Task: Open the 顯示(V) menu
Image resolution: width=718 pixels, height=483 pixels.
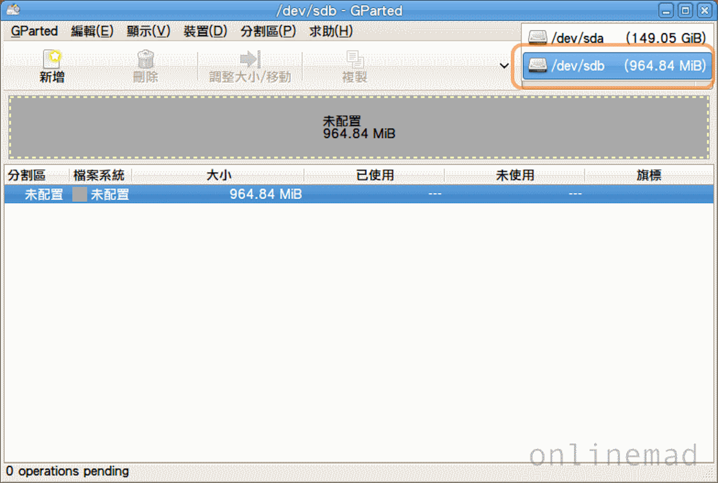Action: click(x=148, y=31)
